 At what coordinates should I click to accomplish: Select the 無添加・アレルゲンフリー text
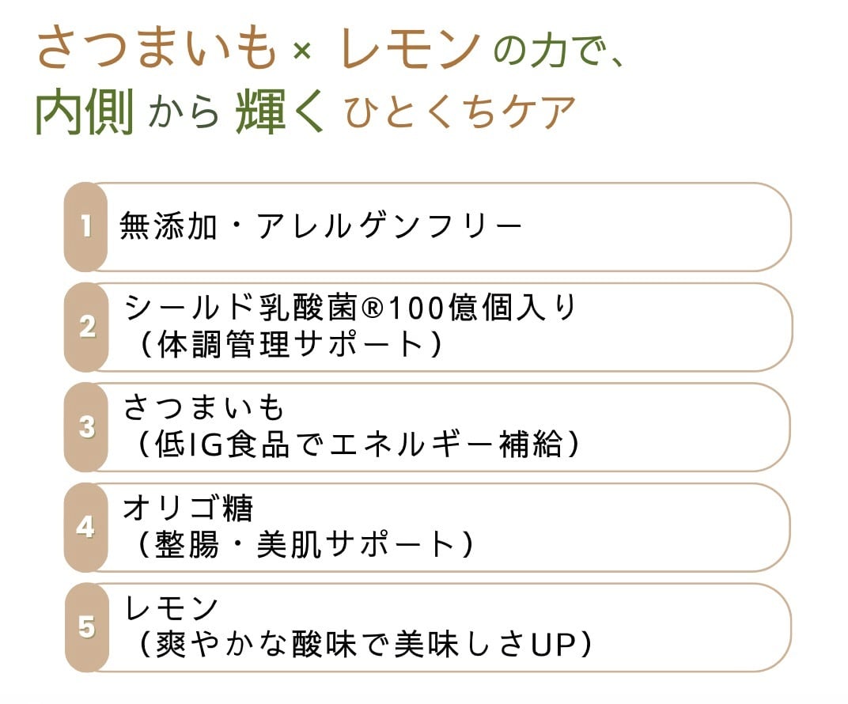(320, 226)
